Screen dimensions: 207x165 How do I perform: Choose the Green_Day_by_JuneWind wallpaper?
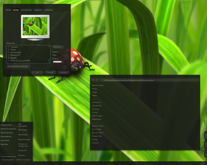(20, 61)
